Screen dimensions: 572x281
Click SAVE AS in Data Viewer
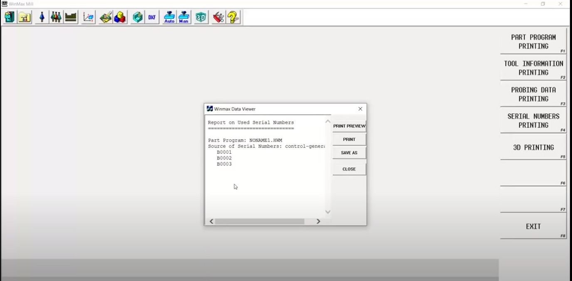point(349,153)
